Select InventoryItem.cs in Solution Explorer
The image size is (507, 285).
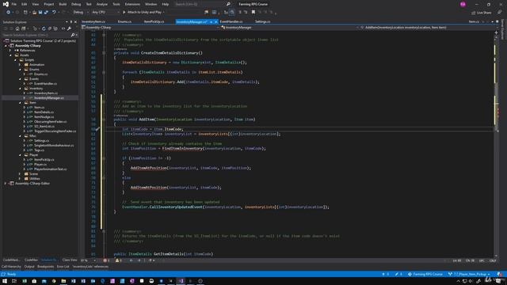point(46,93)
